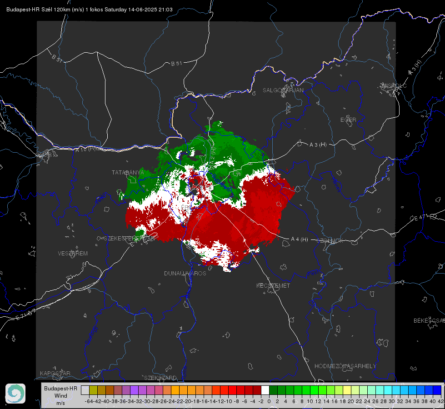Click the title text 'Budapest-HR Szél 120km'

tap(39, 10)
